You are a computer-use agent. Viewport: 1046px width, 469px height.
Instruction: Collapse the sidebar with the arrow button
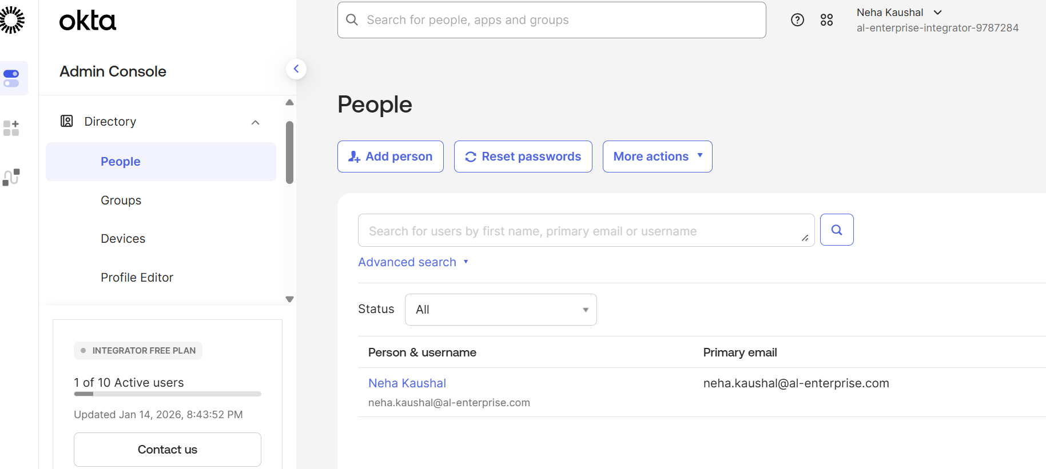click(x=296, y=69)
